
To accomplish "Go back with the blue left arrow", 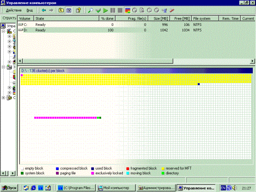I will pos(43,11).
